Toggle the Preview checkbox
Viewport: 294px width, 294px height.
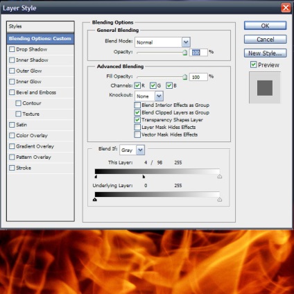pos(253,64)
